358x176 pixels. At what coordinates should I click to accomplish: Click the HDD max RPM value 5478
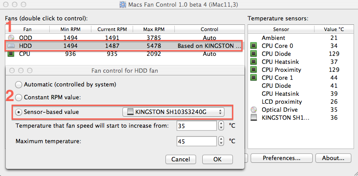(x=154, y=46)
